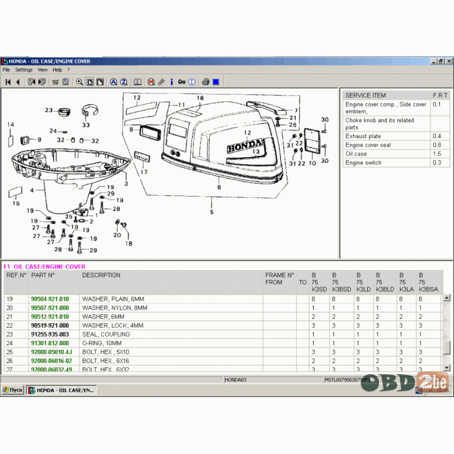The height and width of the screenshot is (454, 454).
Task: Click 'WASHER, LOCK, 4MM' description
Action: [113, 325]
